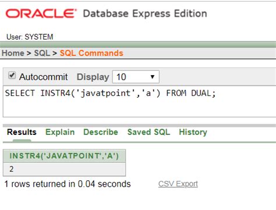Image resolution: width=276 pixels, height=210 pixels.
Task: Switch to the Describe tab
Action: (101, 132)
